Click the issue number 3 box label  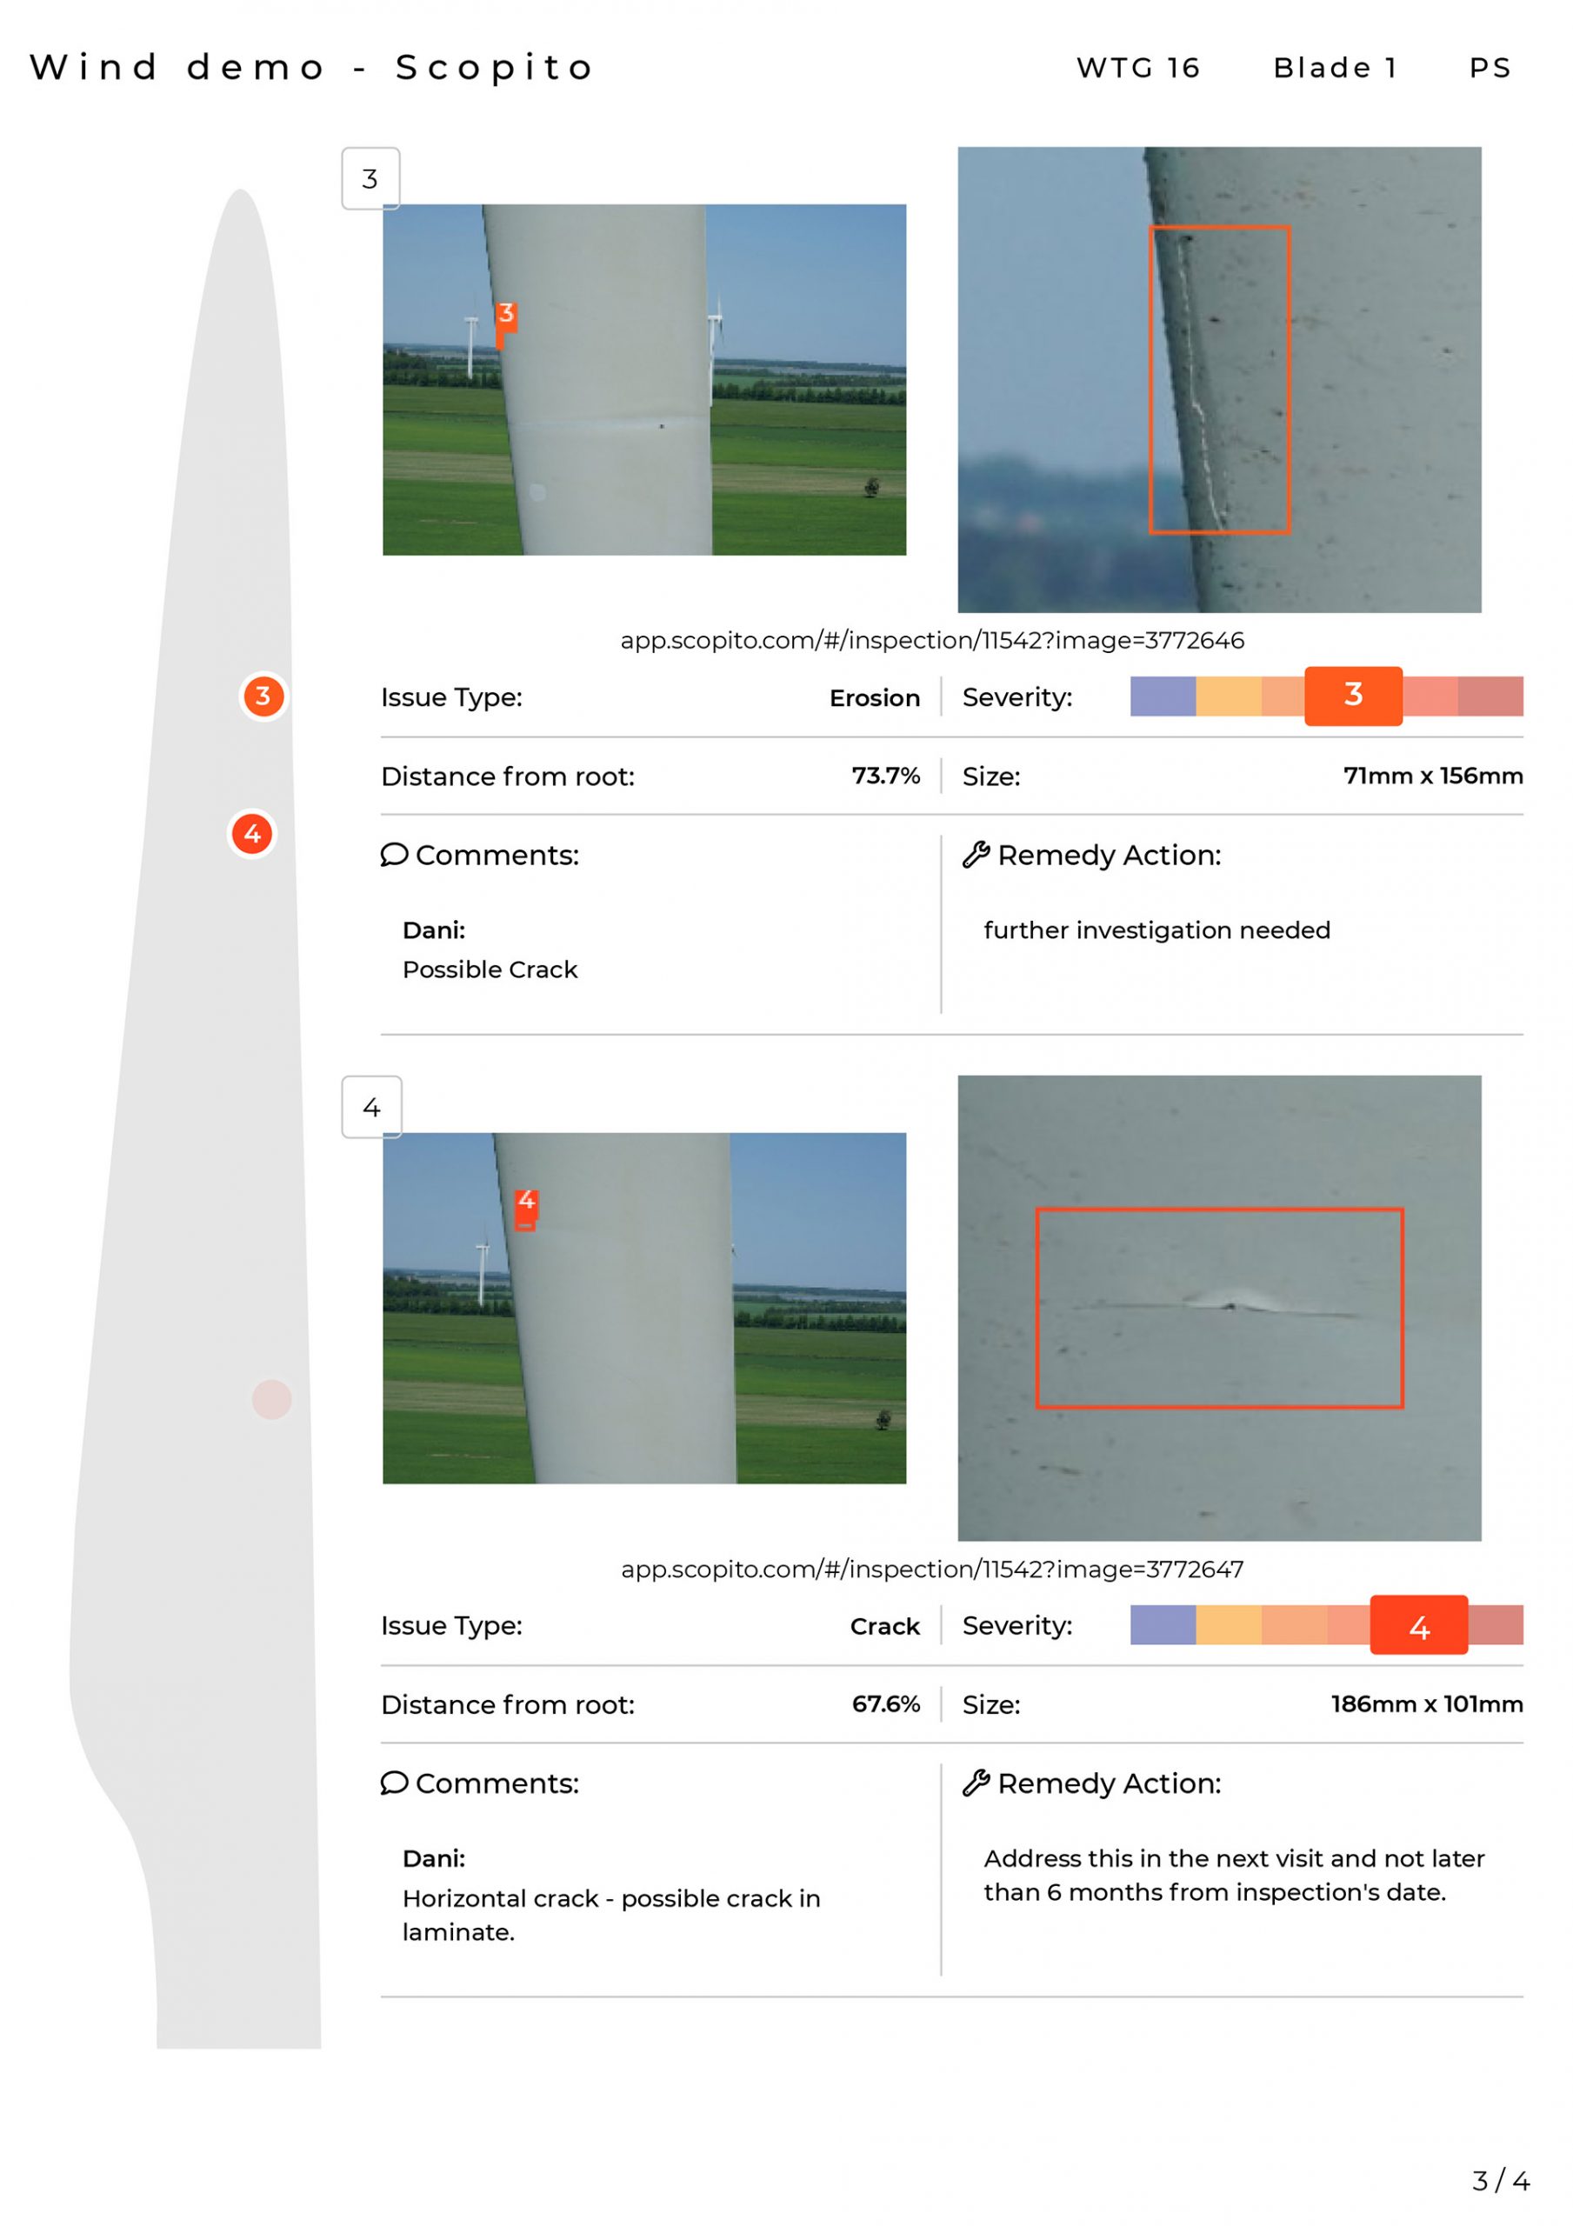tap(370, 178)
